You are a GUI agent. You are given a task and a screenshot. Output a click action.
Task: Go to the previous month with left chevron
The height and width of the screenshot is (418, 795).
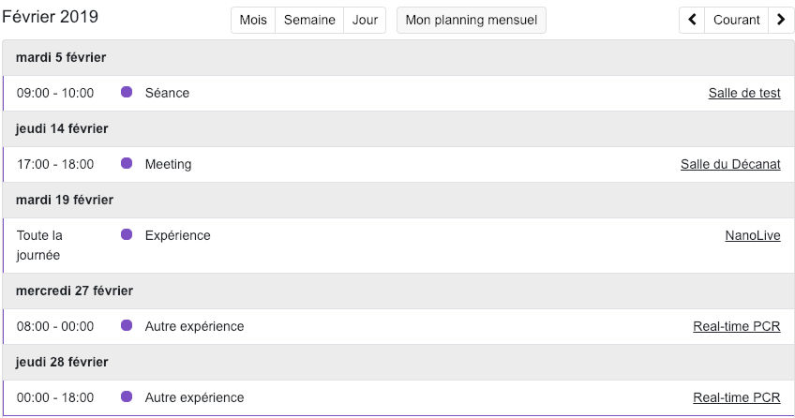(x=692, y=20)
